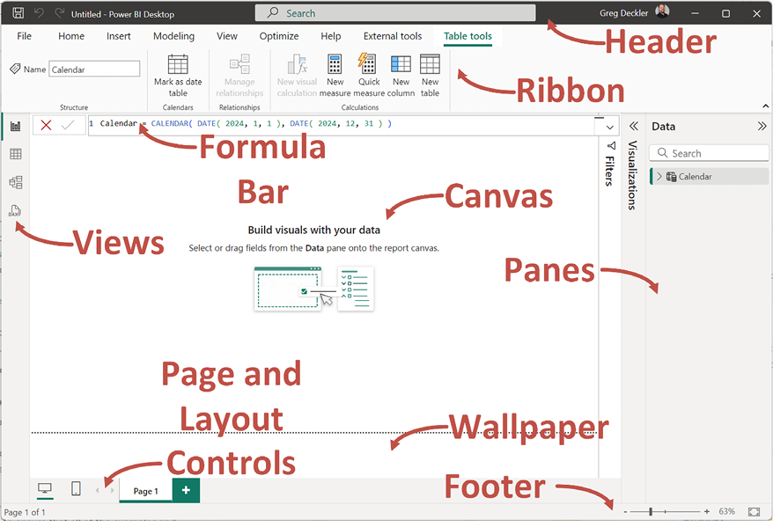Expand the formula bar dropdown chevron
This screenshot has width=773, height=527.
[x=609, y=127]
